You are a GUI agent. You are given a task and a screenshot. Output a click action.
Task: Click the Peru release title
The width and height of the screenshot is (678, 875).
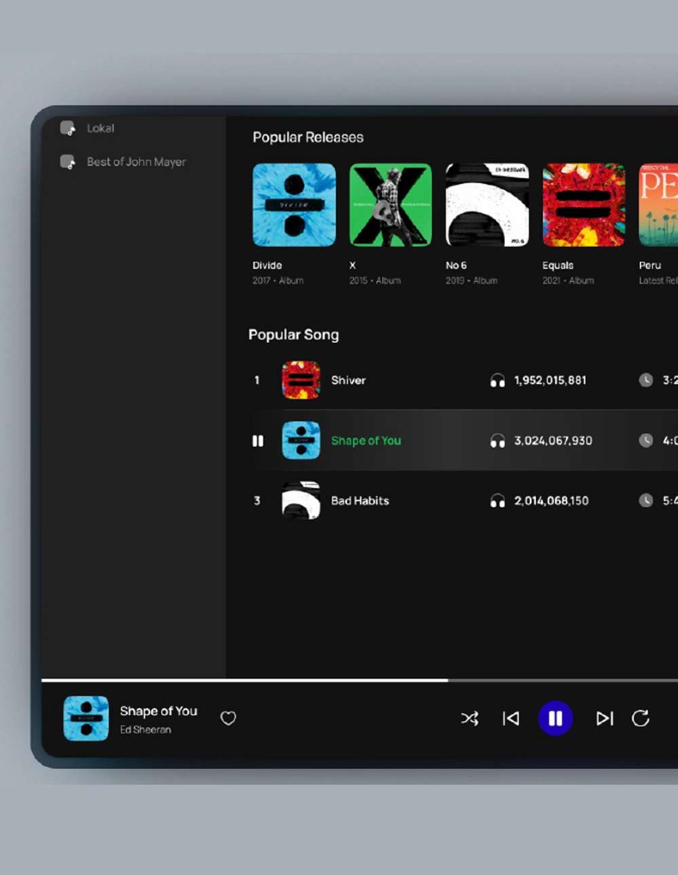649,265
